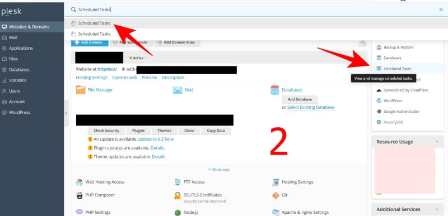Image resolution: width=448 pixels, height=216 pixels.
Task: Open Websites & Domains in sidebar
Action: 32,27
